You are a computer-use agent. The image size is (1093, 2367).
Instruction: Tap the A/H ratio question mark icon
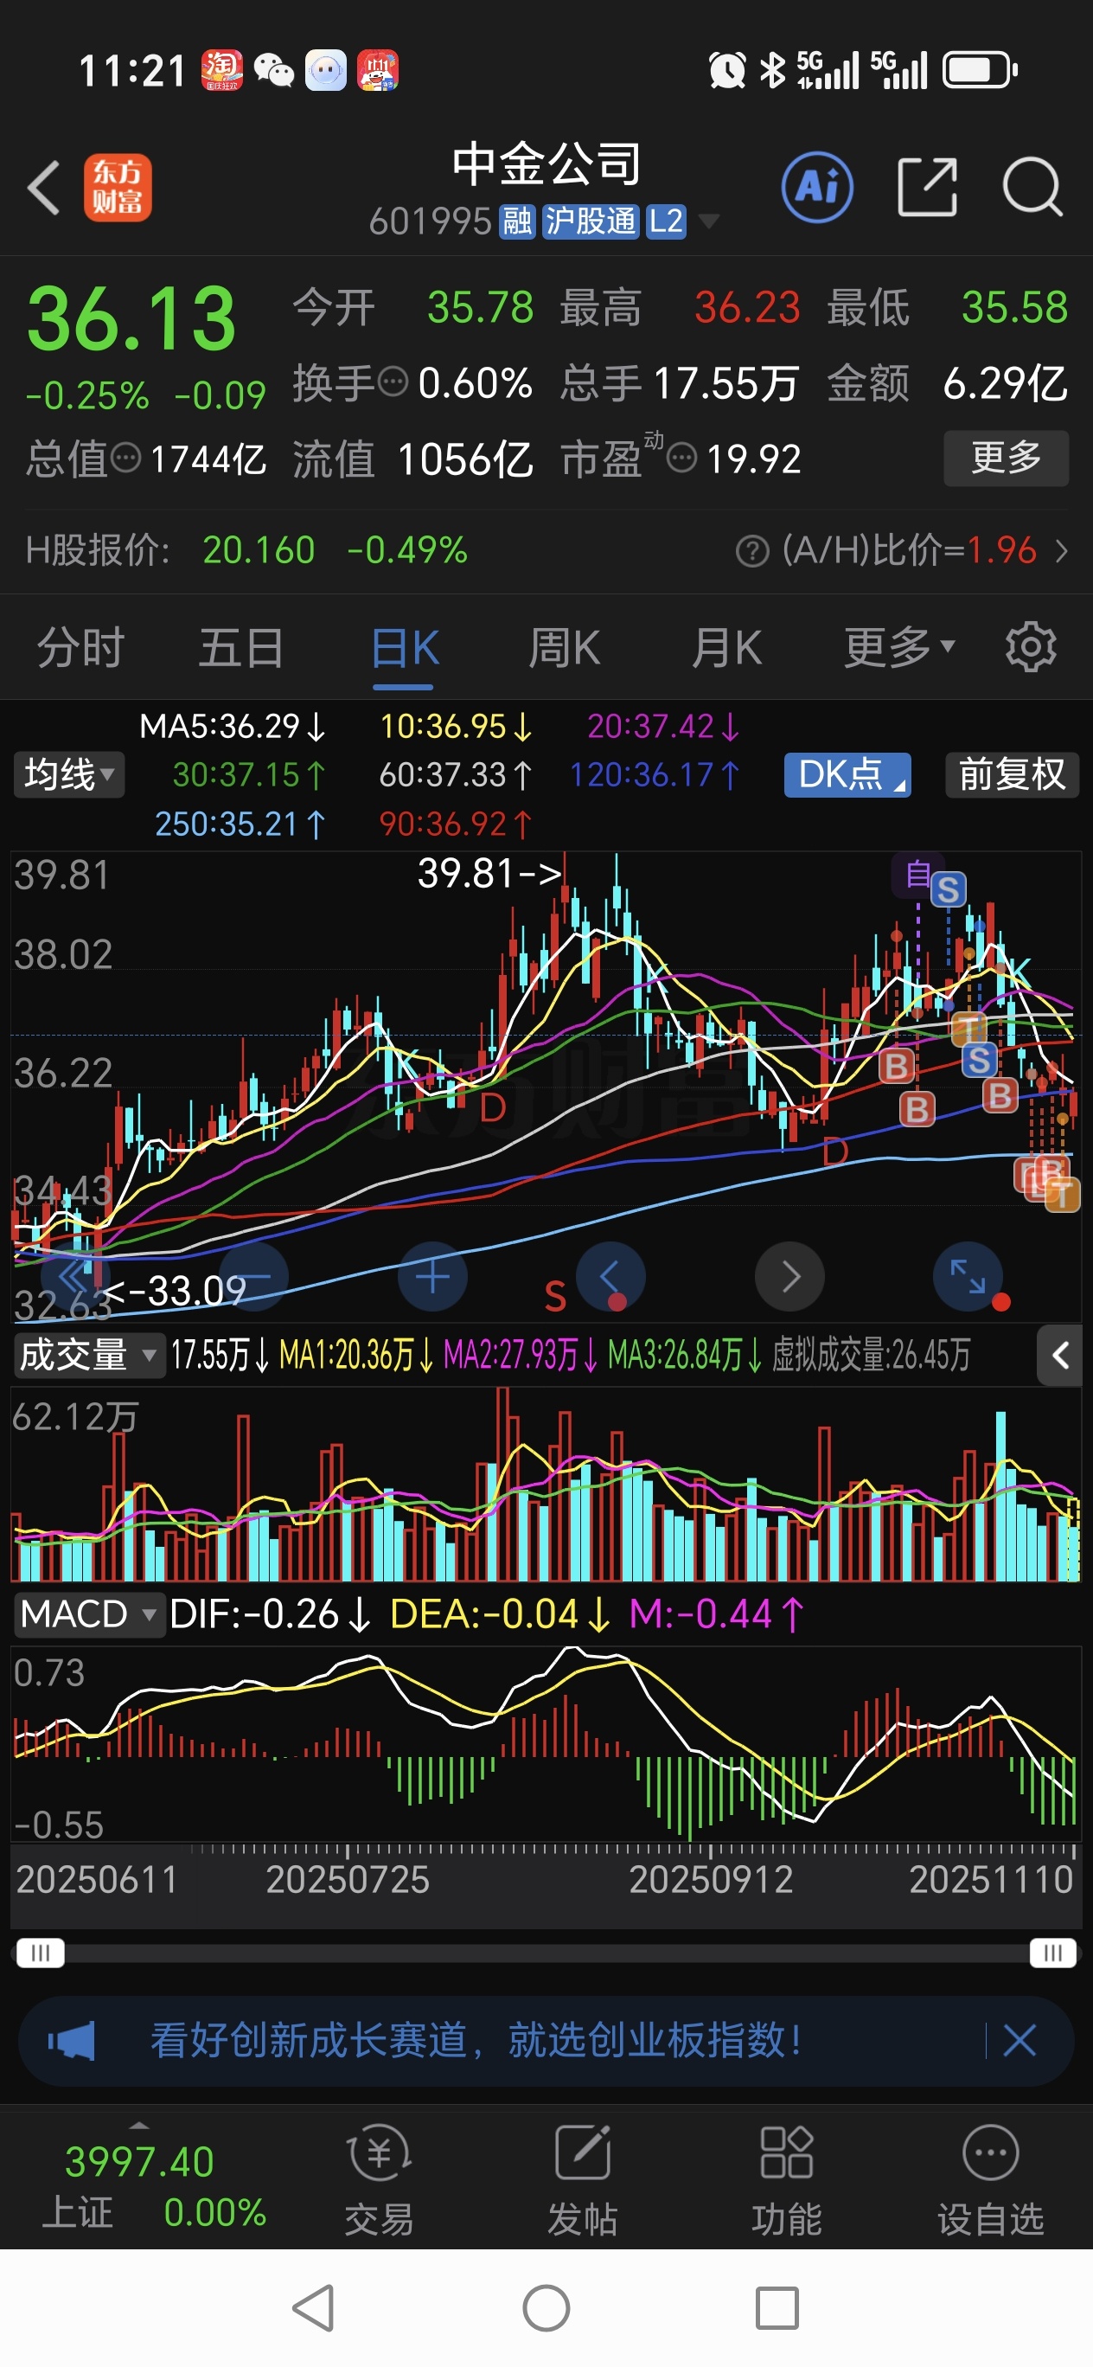(751, 551)
